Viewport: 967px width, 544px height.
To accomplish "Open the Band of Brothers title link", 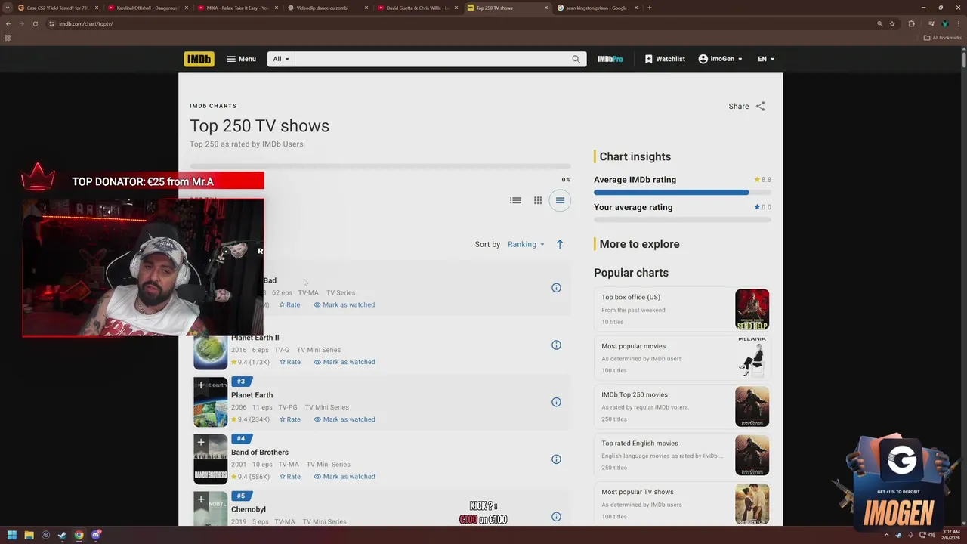I will (x=260, y=453).
